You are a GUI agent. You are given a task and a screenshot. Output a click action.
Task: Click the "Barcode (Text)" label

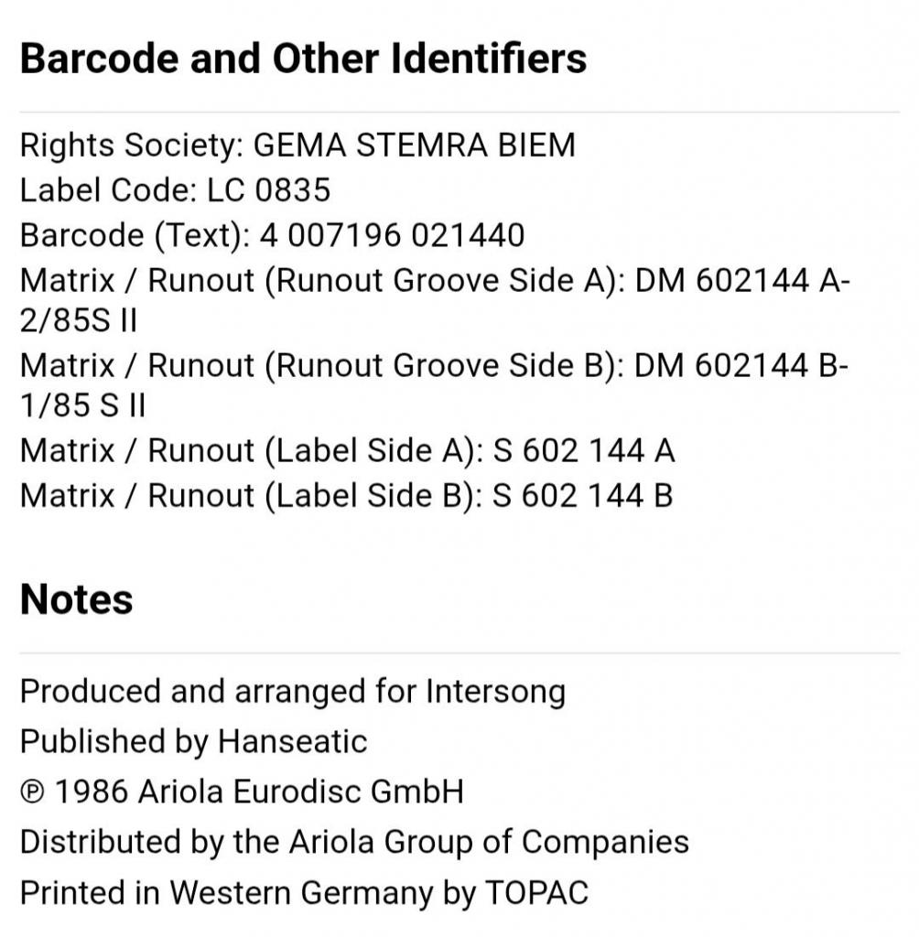pyautogui.click(x=135, y=235)
